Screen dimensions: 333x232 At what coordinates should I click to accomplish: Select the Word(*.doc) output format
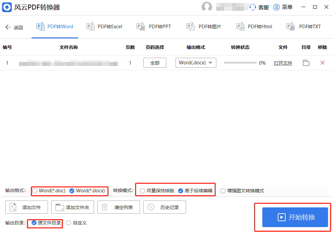click(49, 191)
